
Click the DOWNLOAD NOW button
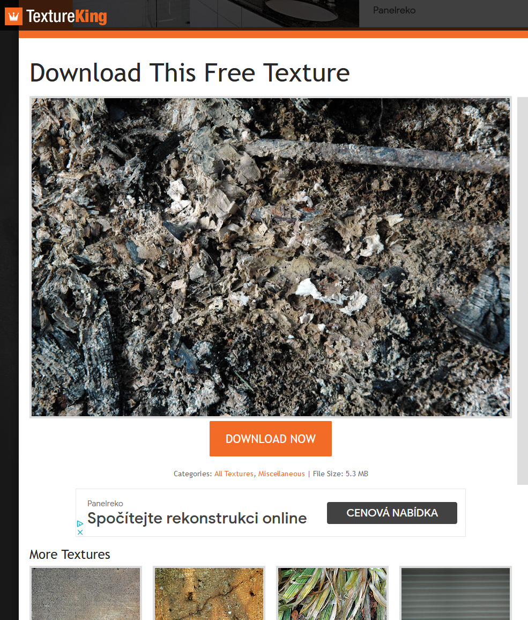(x=270, y=439)
